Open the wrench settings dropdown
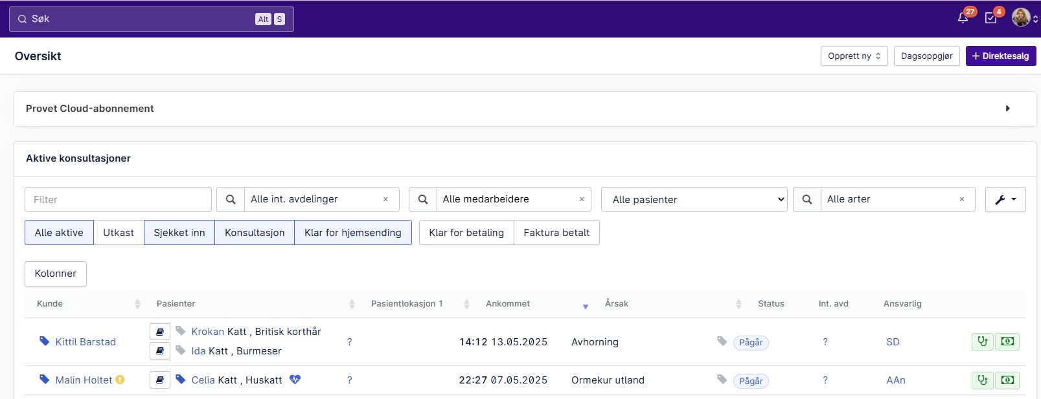 (x=1005, y=199)
